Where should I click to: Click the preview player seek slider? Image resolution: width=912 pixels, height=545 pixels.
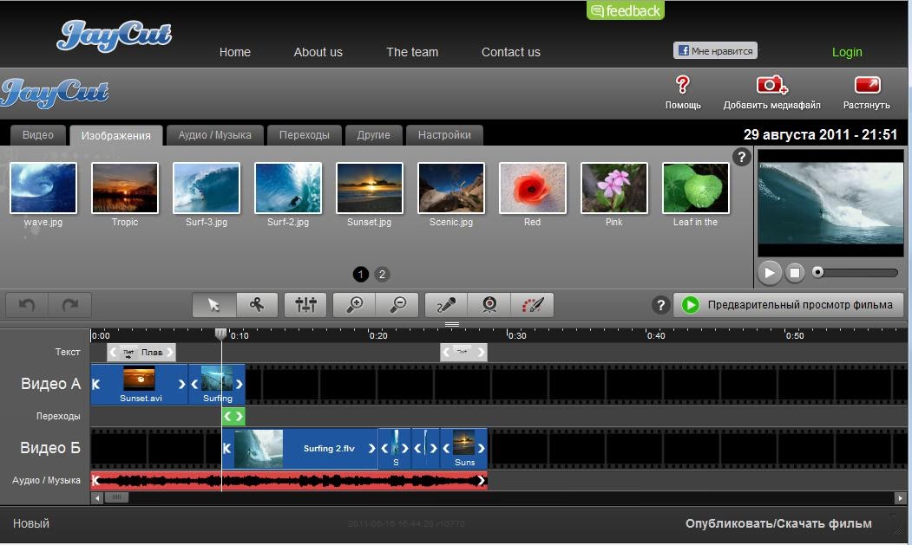pyautogui.click(x=855, y=272)
